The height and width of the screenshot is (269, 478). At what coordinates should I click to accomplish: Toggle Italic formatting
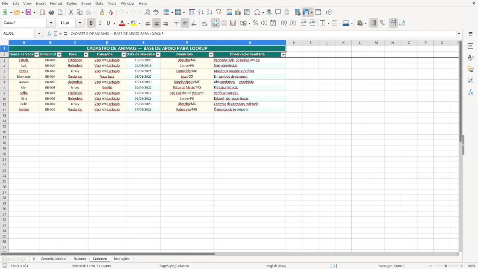pos(100,23)
